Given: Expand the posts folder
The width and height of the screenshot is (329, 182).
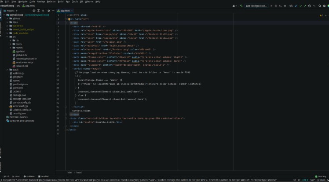Looking at the screenshot, I should pyautogui.click(x=10, y=44).
